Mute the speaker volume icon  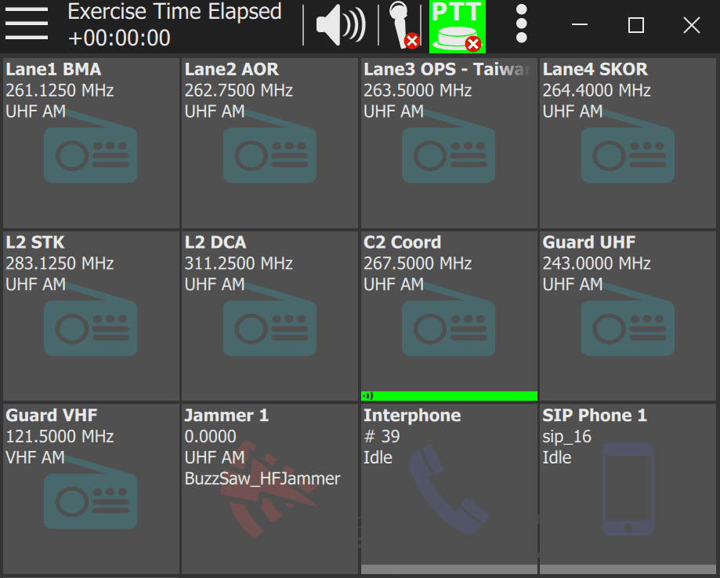coord(341,25)
